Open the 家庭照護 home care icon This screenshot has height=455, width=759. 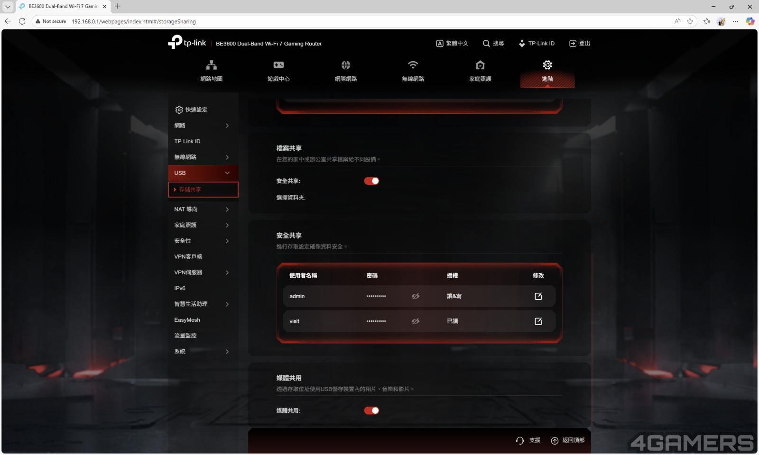click(480, 65)
